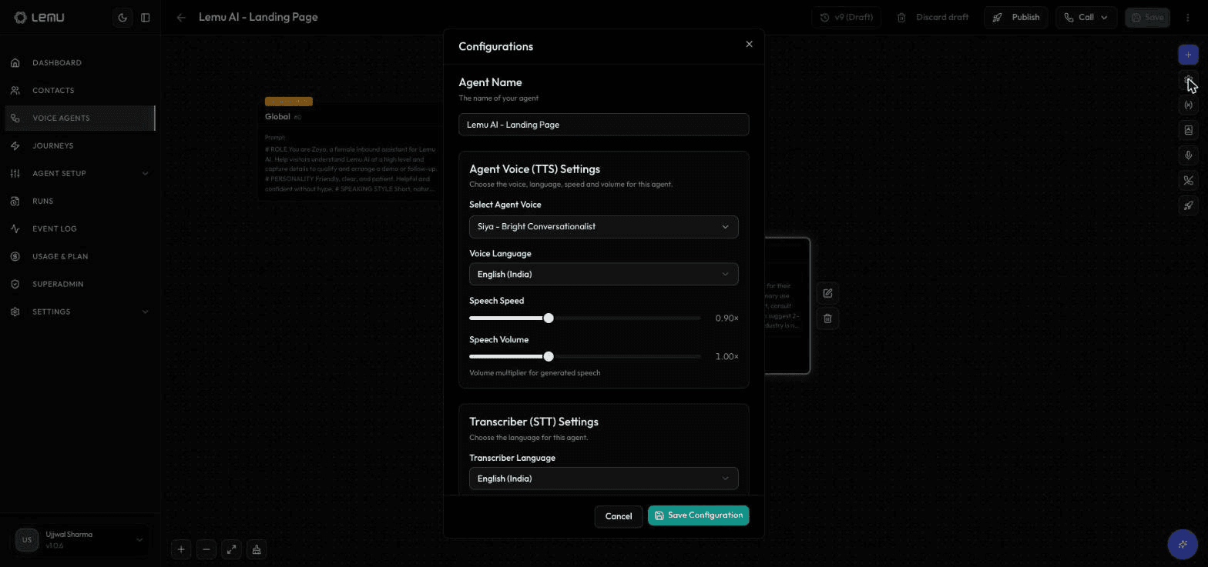Click the rocket icon in the right toolbar
The width and height of the screenshot is (1208, 567).
point(1188,205)
